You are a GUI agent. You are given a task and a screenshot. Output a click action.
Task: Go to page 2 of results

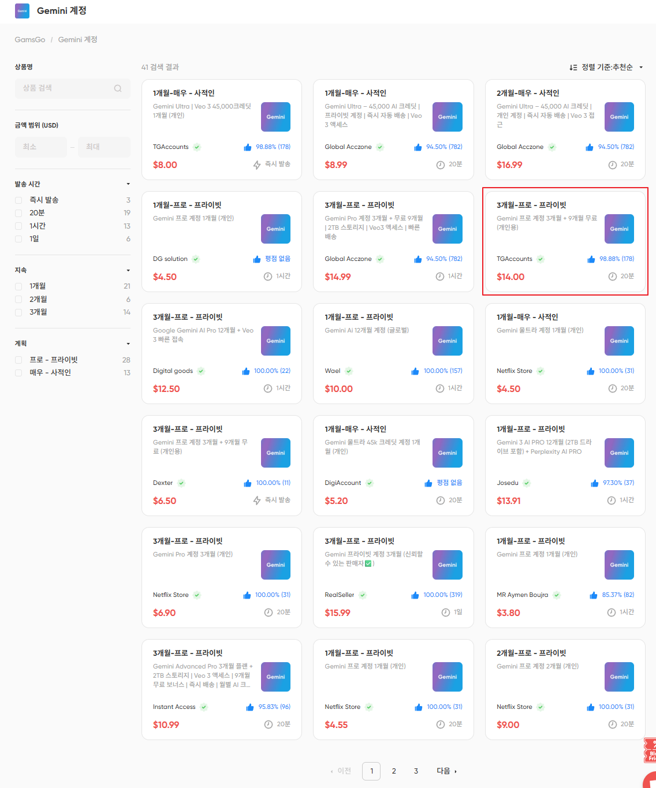pyautogui.click(x=394, y=771)
